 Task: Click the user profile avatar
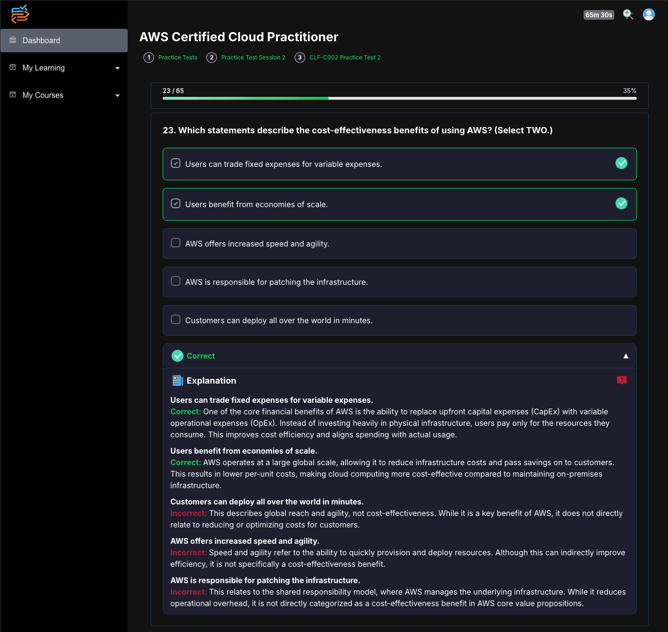click(649, 14)
